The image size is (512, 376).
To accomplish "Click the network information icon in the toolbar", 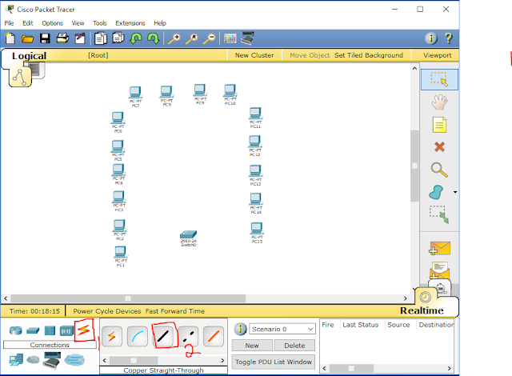I will click(430, 38).
